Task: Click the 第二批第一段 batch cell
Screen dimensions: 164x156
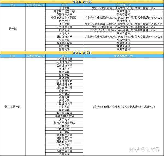Action: [x=13, y=107]
